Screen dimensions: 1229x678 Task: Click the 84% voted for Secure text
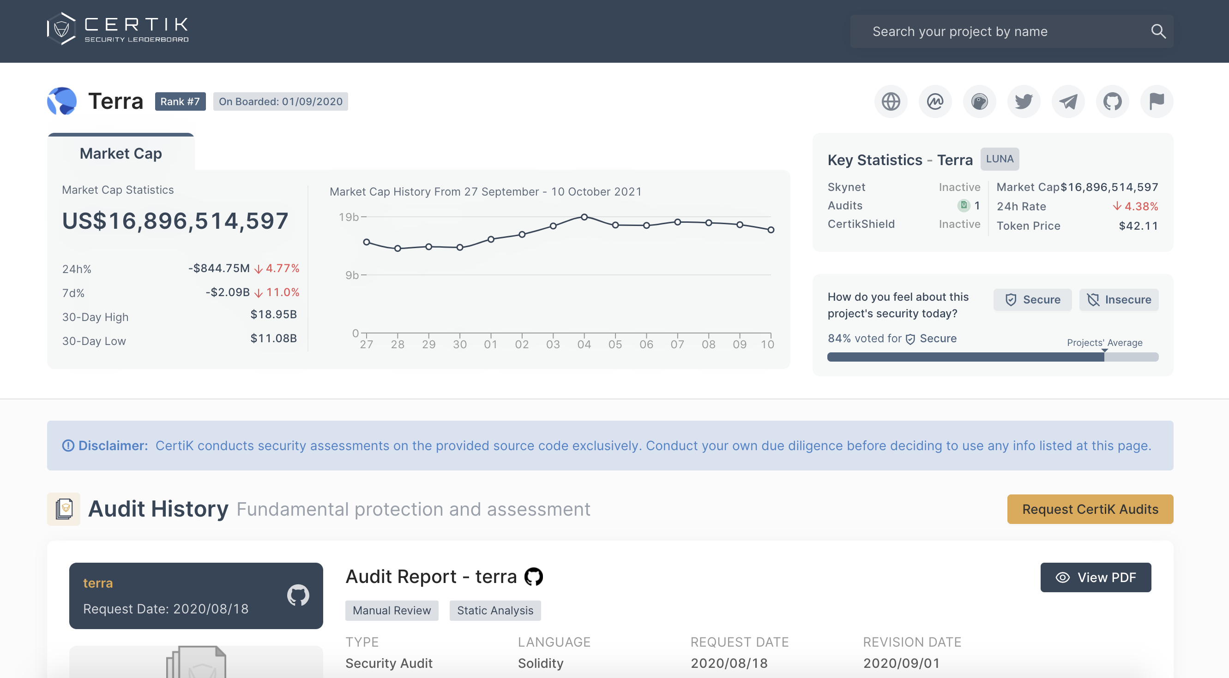(892, 339)
